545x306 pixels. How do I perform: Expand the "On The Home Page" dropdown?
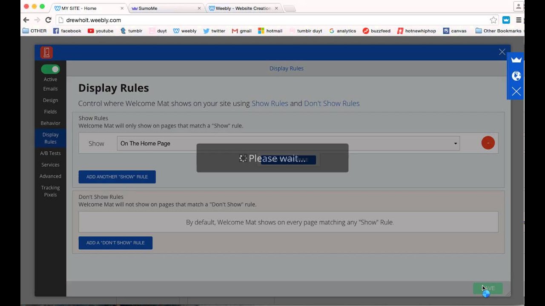point(289,144)
